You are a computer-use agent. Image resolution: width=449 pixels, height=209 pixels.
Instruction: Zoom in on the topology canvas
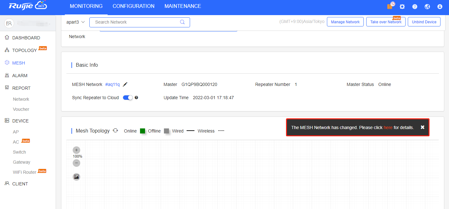76,150
